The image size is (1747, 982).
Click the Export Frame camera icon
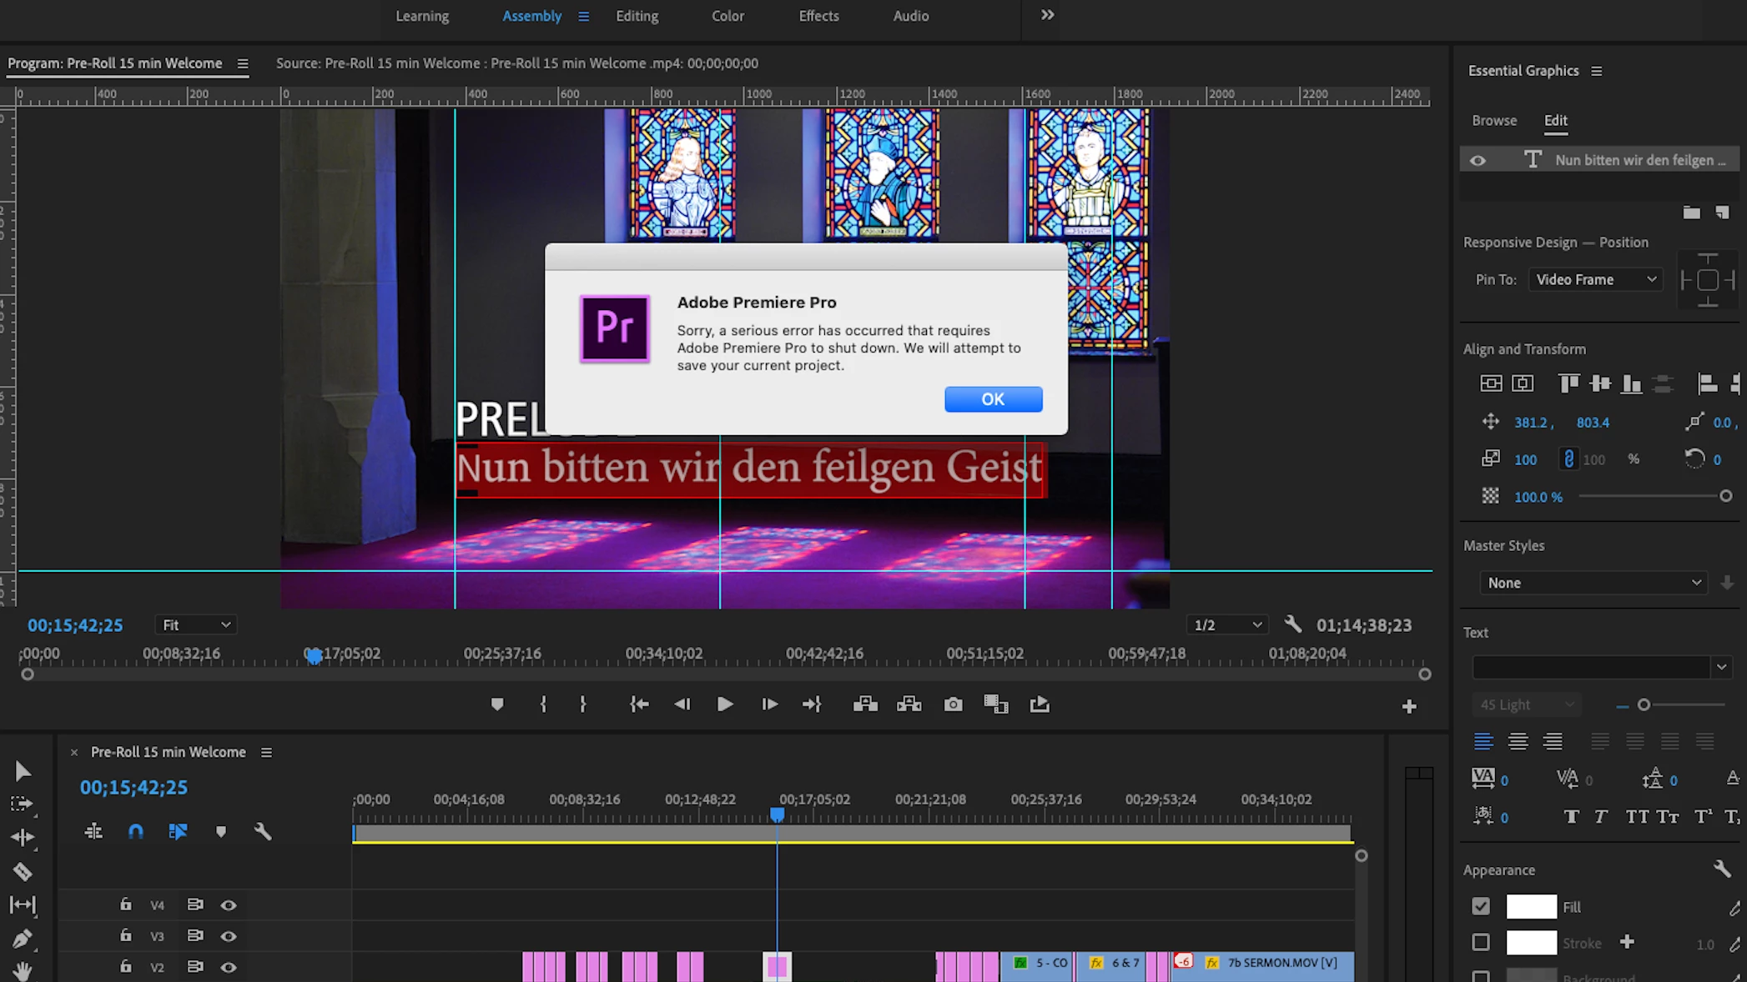click(x=953, y=704)
